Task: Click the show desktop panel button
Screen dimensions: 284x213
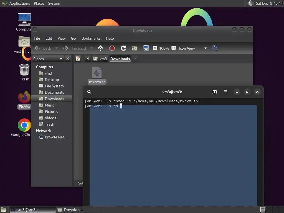Action: (x=3, y=210)
